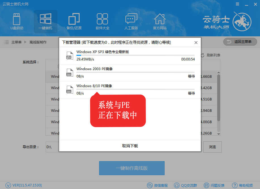
Task: Refresh the list with 刷新列表
Action: [210, 55]
